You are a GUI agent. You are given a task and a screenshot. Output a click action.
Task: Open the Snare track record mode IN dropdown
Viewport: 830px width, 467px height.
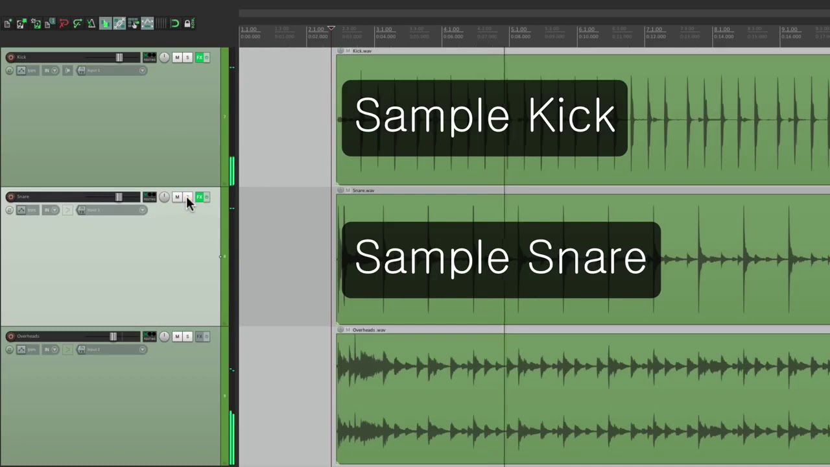pyautogui.click(x=51, y=210)
